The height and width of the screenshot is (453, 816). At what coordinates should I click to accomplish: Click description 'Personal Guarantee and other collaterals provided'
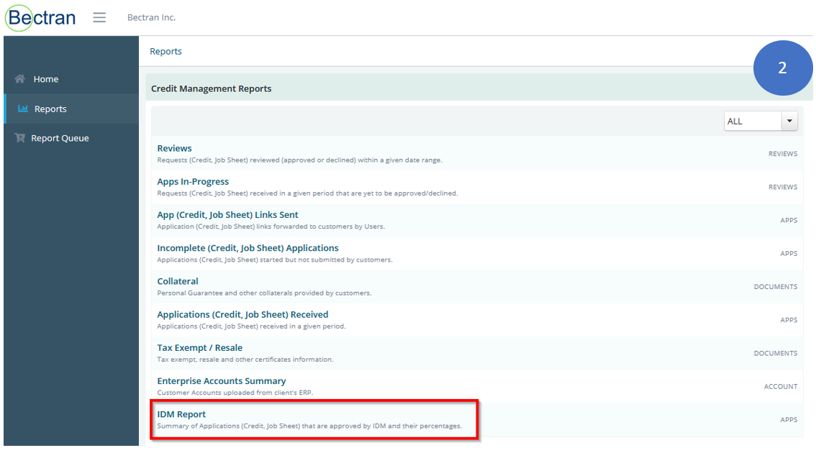(x=264, y=293)
